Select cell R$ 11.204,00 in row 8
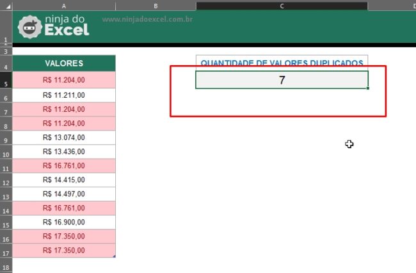This screenshot has width=416, height=273. coord(64,123)
